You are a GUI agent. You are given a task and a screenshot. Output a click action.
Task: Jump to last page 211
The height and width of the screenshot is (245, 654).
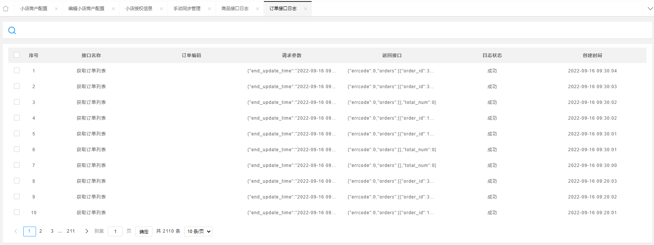[x=71, y=231]
